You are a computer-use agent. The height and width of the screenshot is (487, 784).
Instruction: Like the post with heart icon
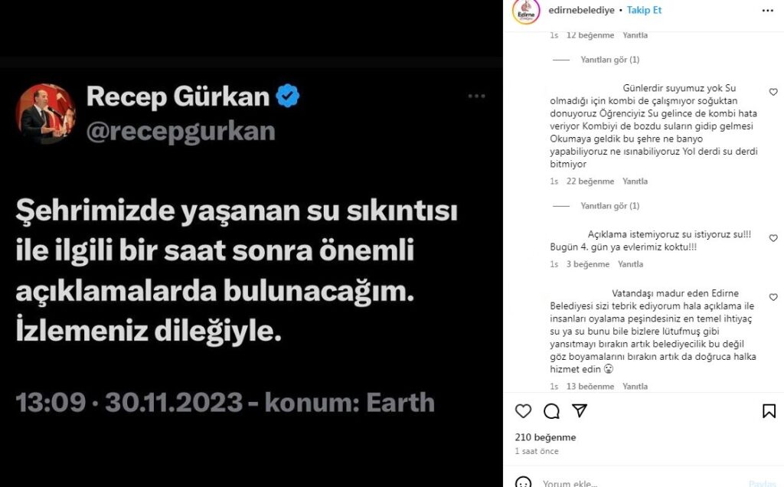pos(523,411)
